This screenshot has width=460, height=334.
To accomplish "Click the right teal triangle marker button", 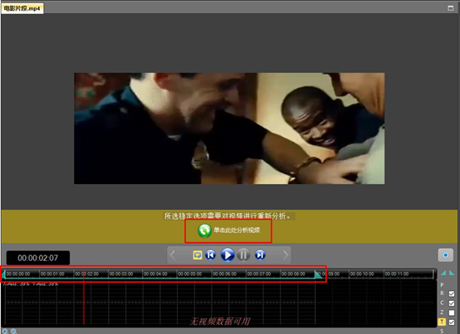I will pos(452,273).
